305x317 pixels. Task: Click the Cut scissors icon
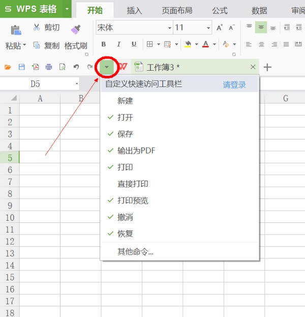(37, 27)
